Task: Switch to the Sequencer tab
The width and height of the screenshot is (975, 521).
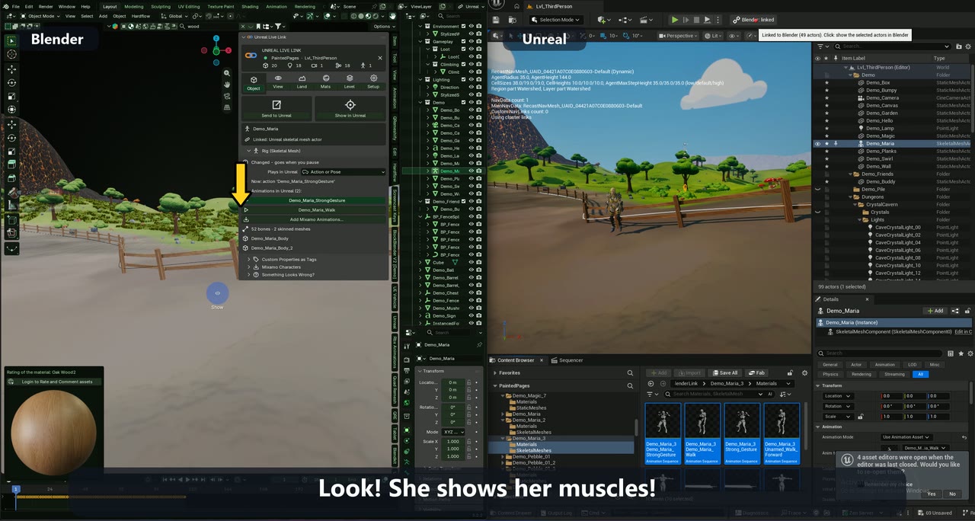Action: point(567,360)
